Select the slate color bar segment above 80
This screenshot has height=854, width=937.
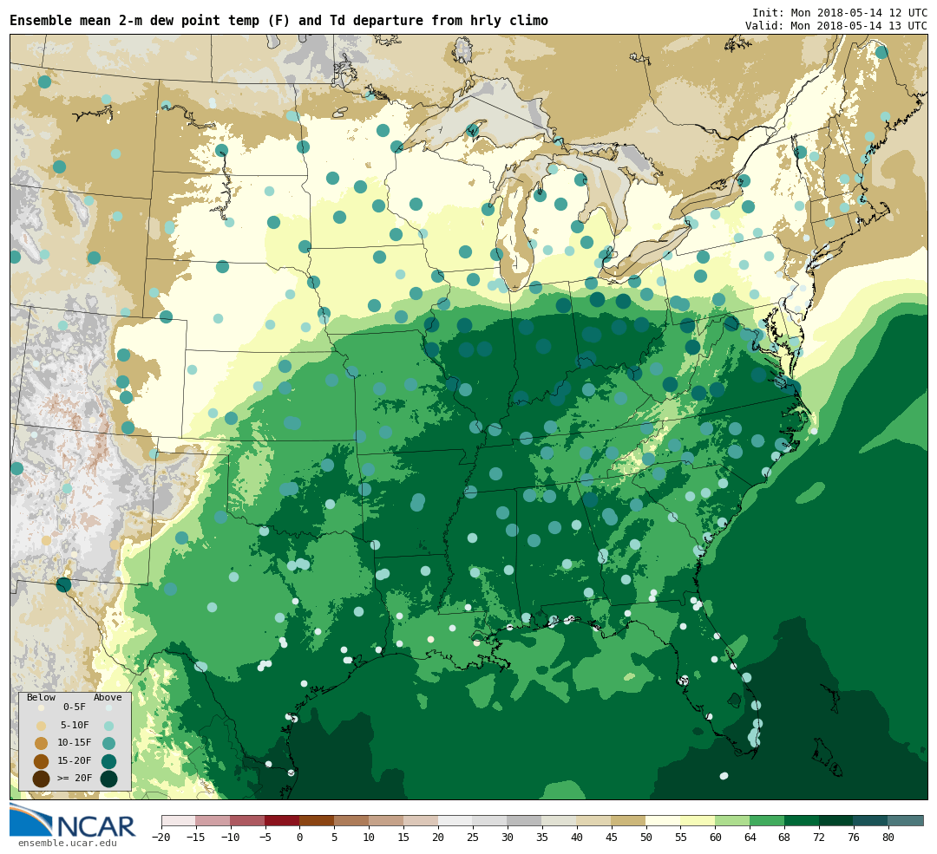(x=906, y=820)
